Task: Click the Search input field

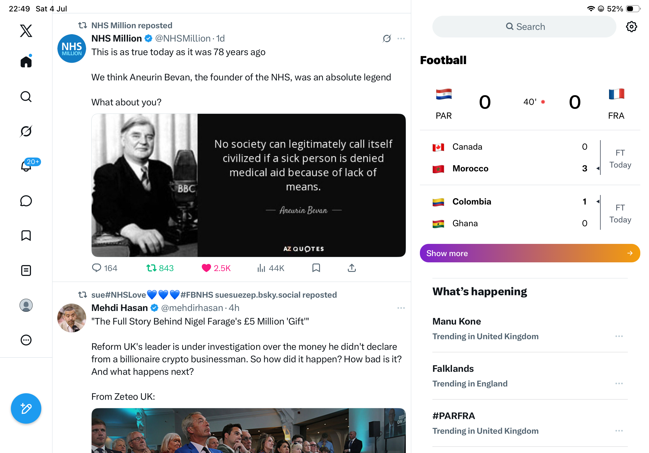Action: (524, 27)
